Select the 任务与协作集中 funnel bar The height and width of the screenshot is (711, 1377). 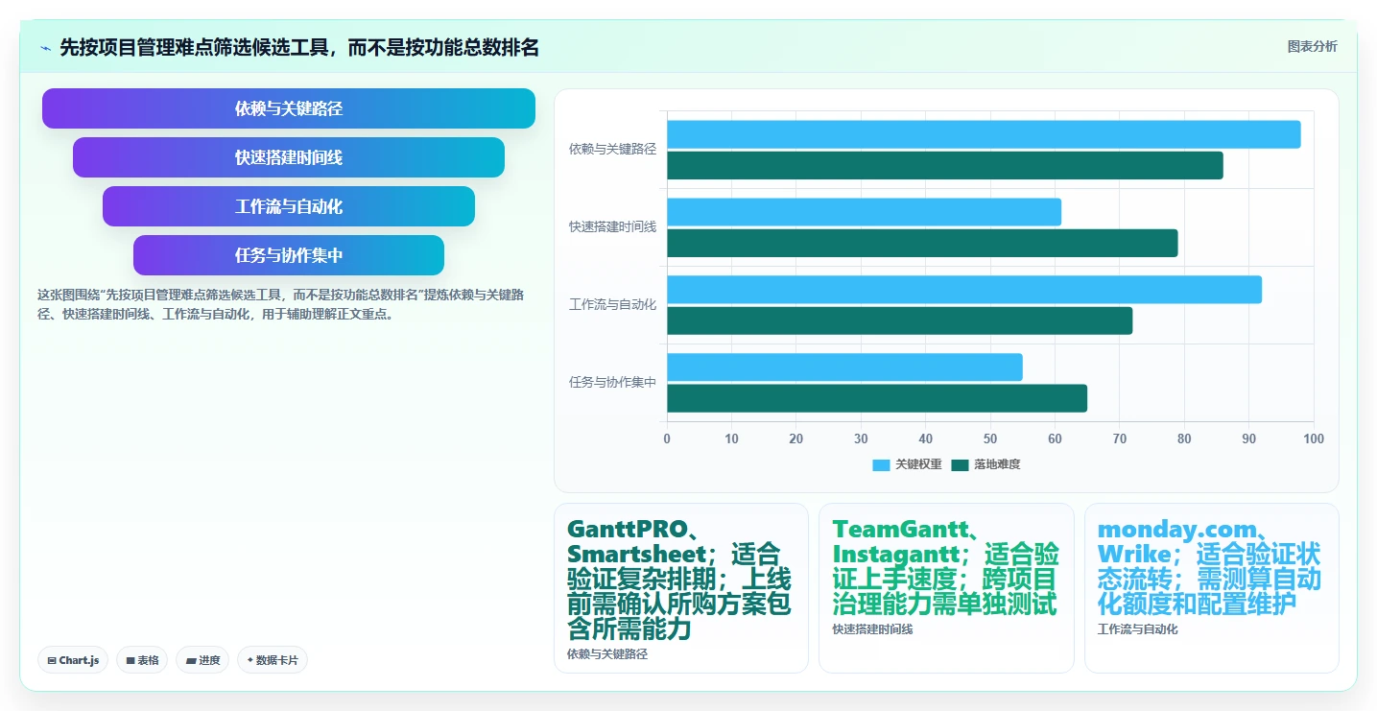(289, 255)
